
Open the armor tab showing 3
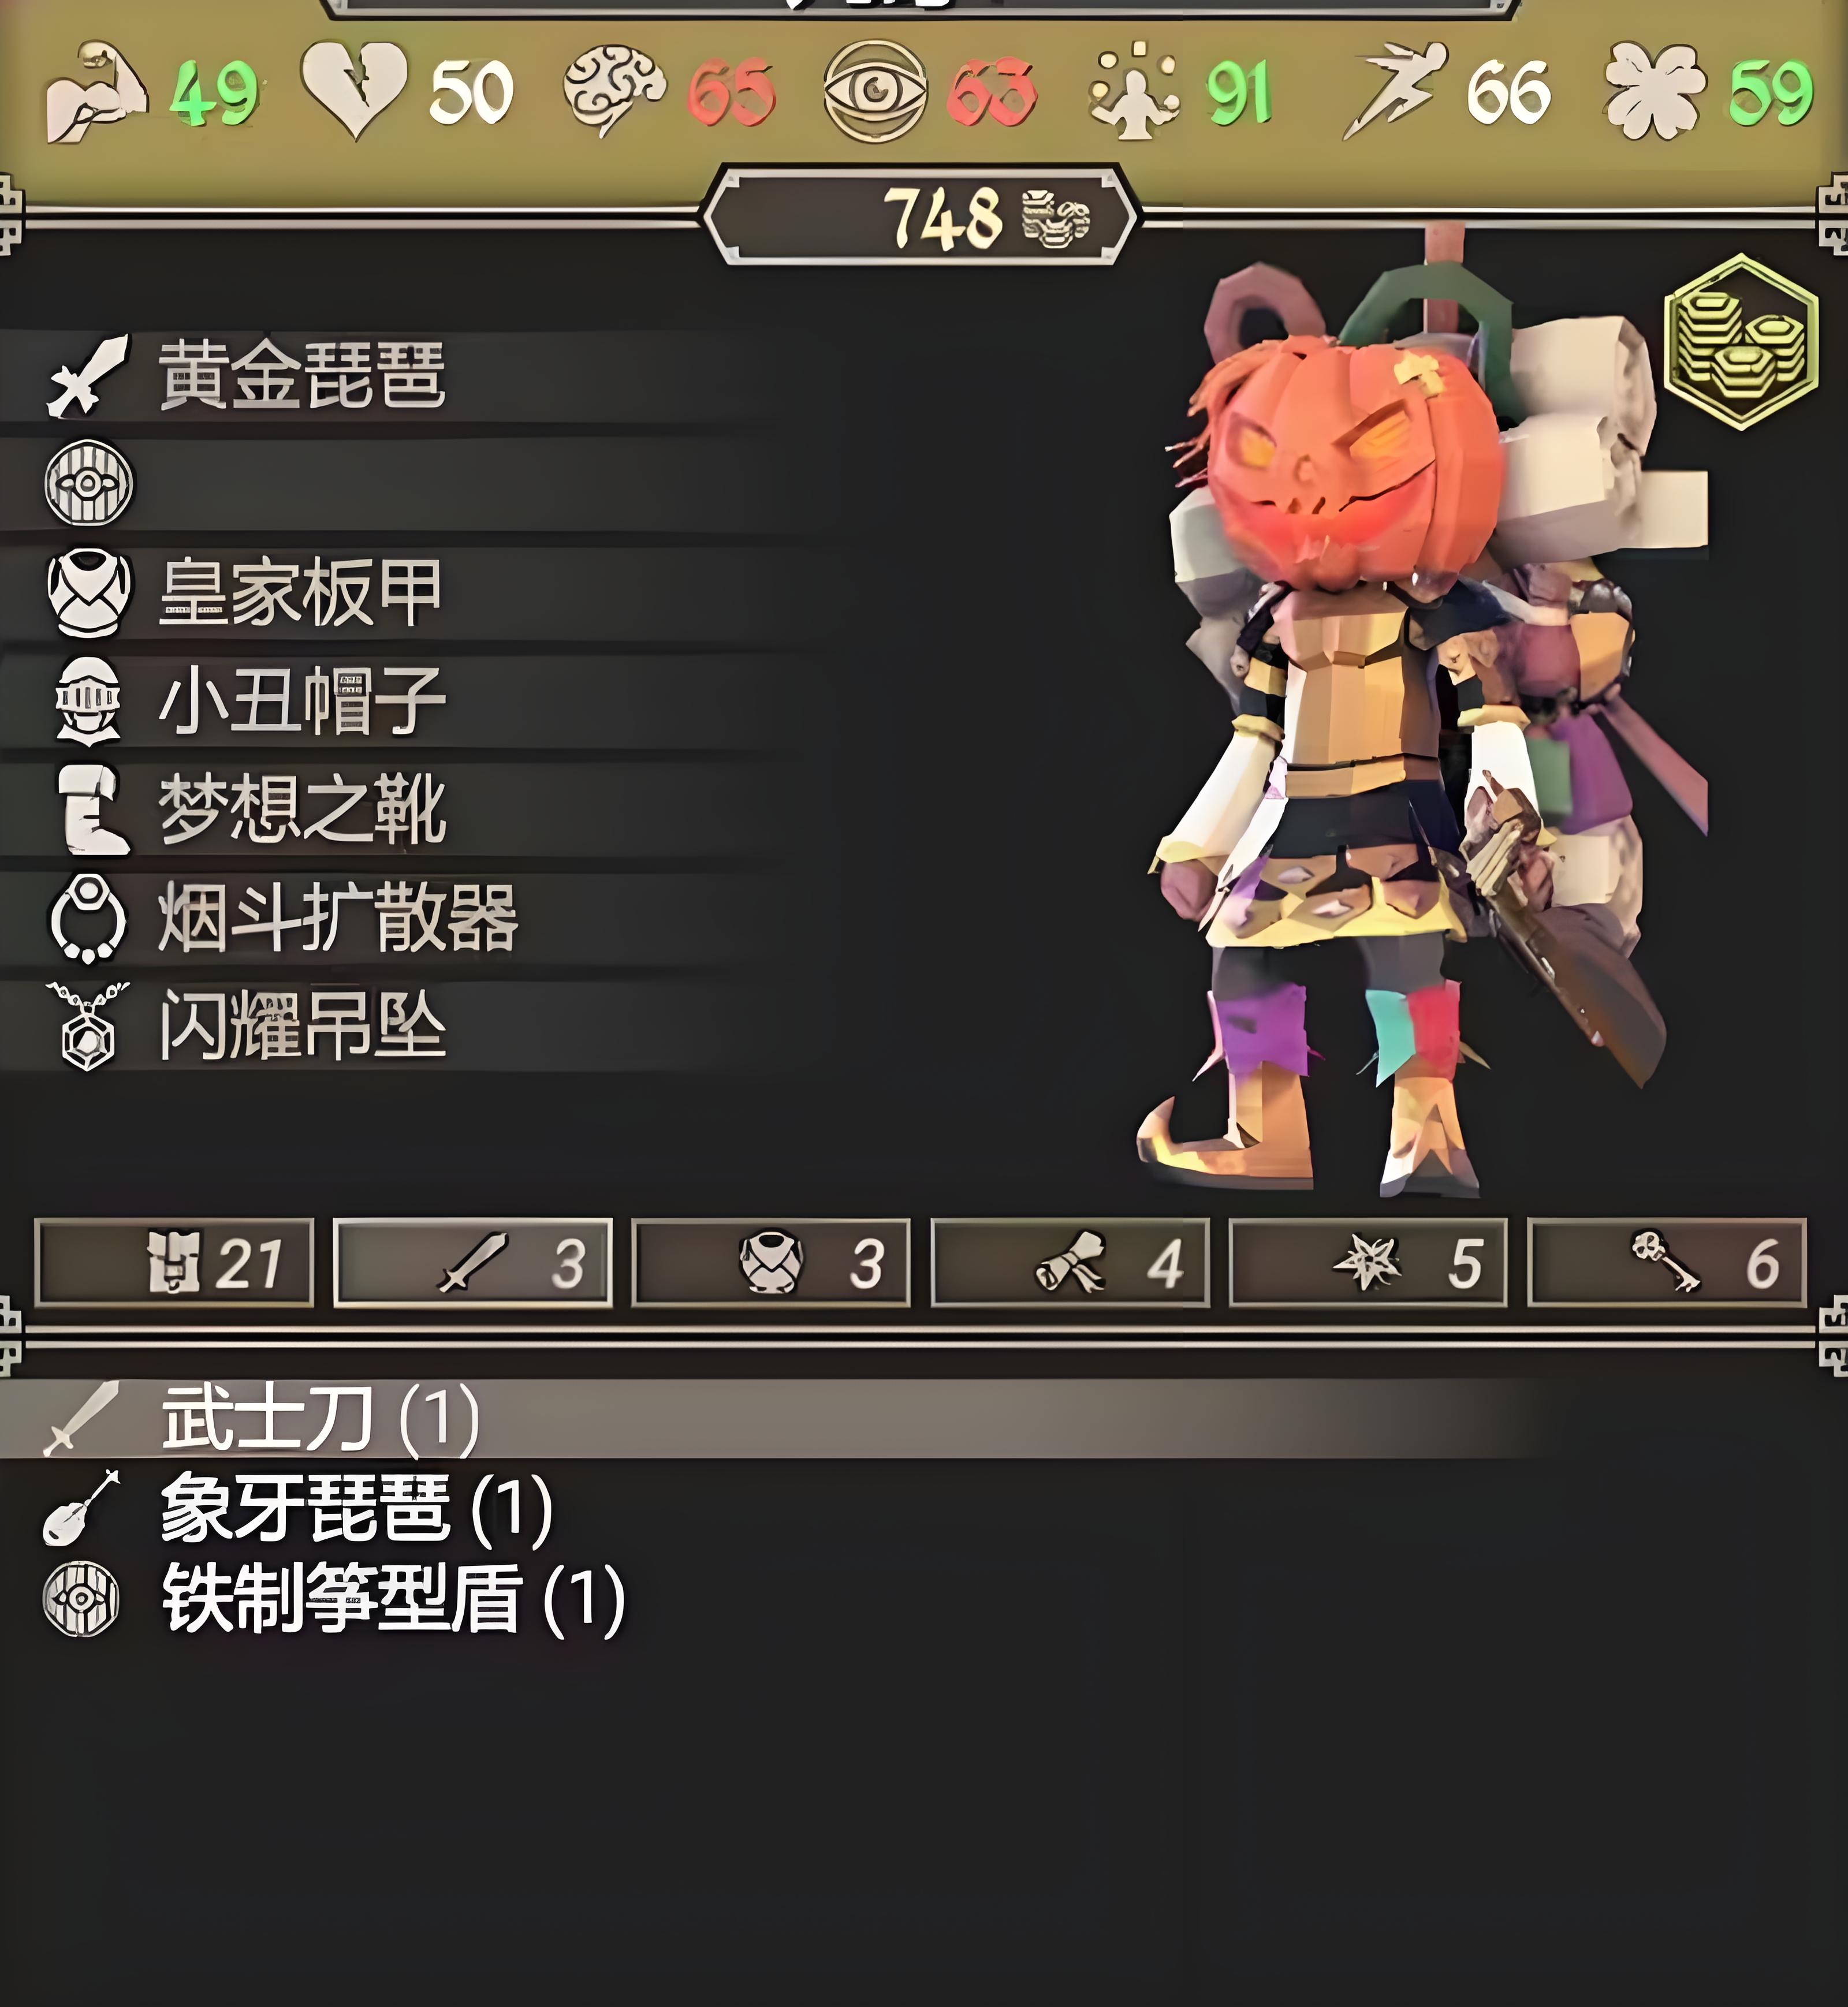point(771,1263)
